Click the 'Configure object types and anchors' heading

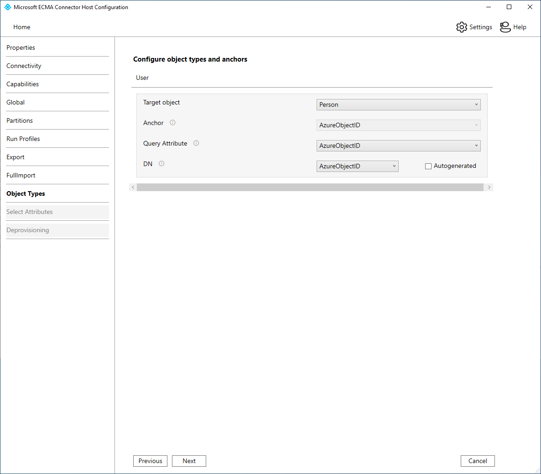[190, 59]
